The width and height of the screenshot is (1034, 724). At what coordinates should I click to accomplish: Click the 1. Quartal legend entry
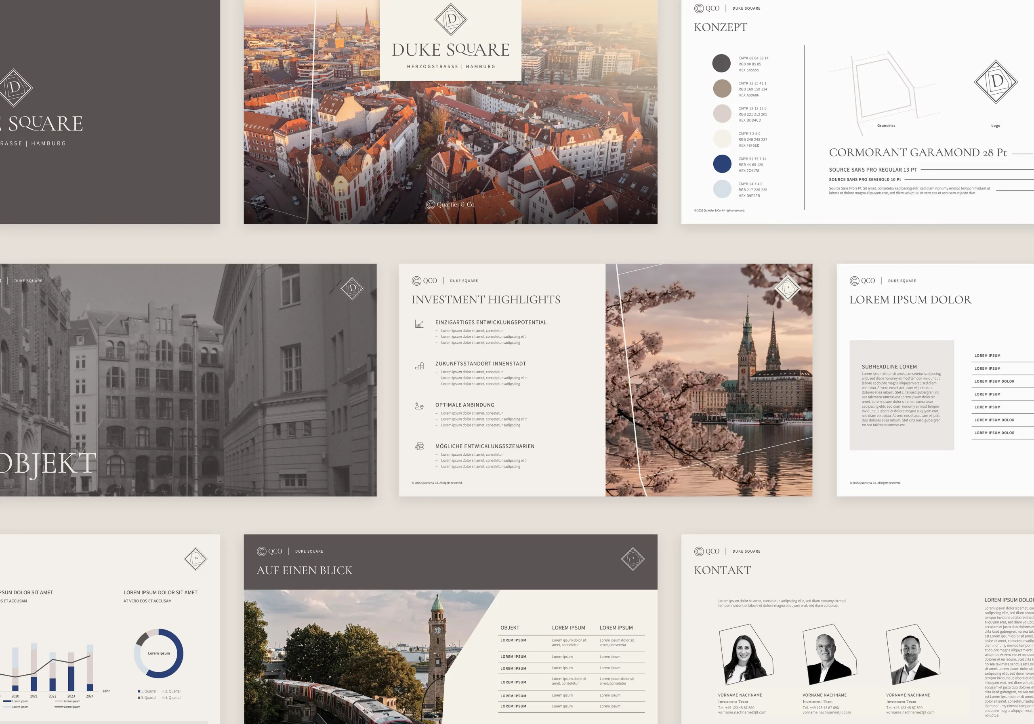coord(147,691)
